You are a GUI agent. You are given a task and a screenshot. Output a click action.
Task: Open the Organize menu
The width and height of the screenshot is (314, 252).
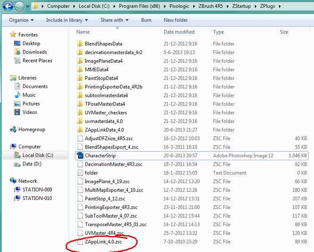pos(21,20)
